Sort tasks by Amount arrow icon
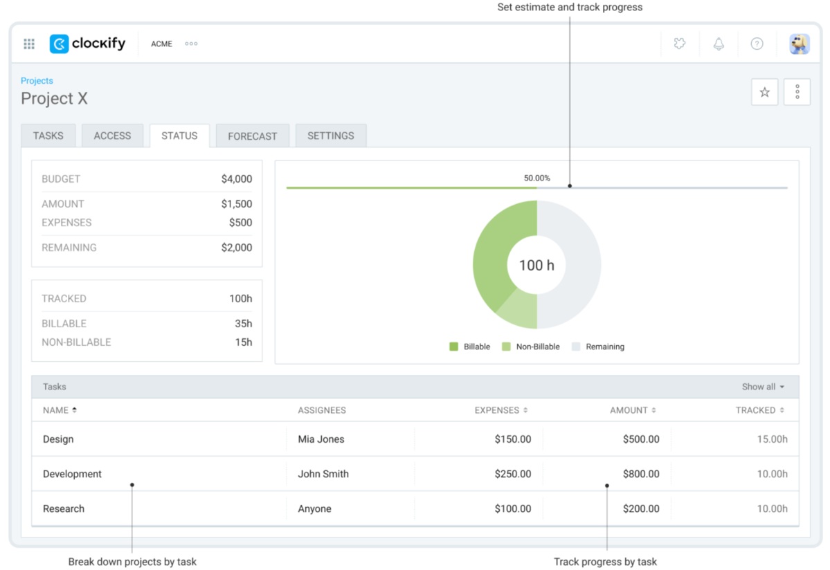Viewport: 830px width, 570px height. [653, 410]
